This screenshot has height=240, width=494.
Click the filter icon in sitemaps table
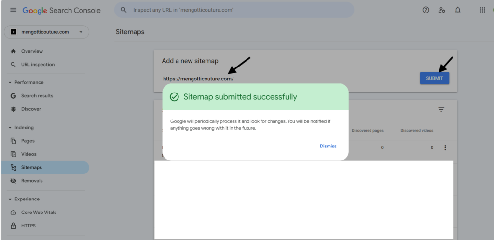click(x=441, y=110)
